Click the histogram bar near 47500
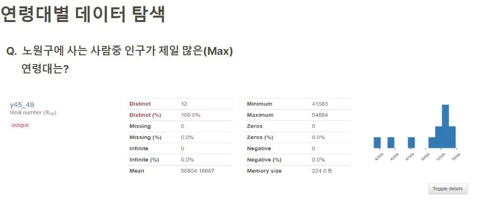485x210 pixels. tap(411, 142)
